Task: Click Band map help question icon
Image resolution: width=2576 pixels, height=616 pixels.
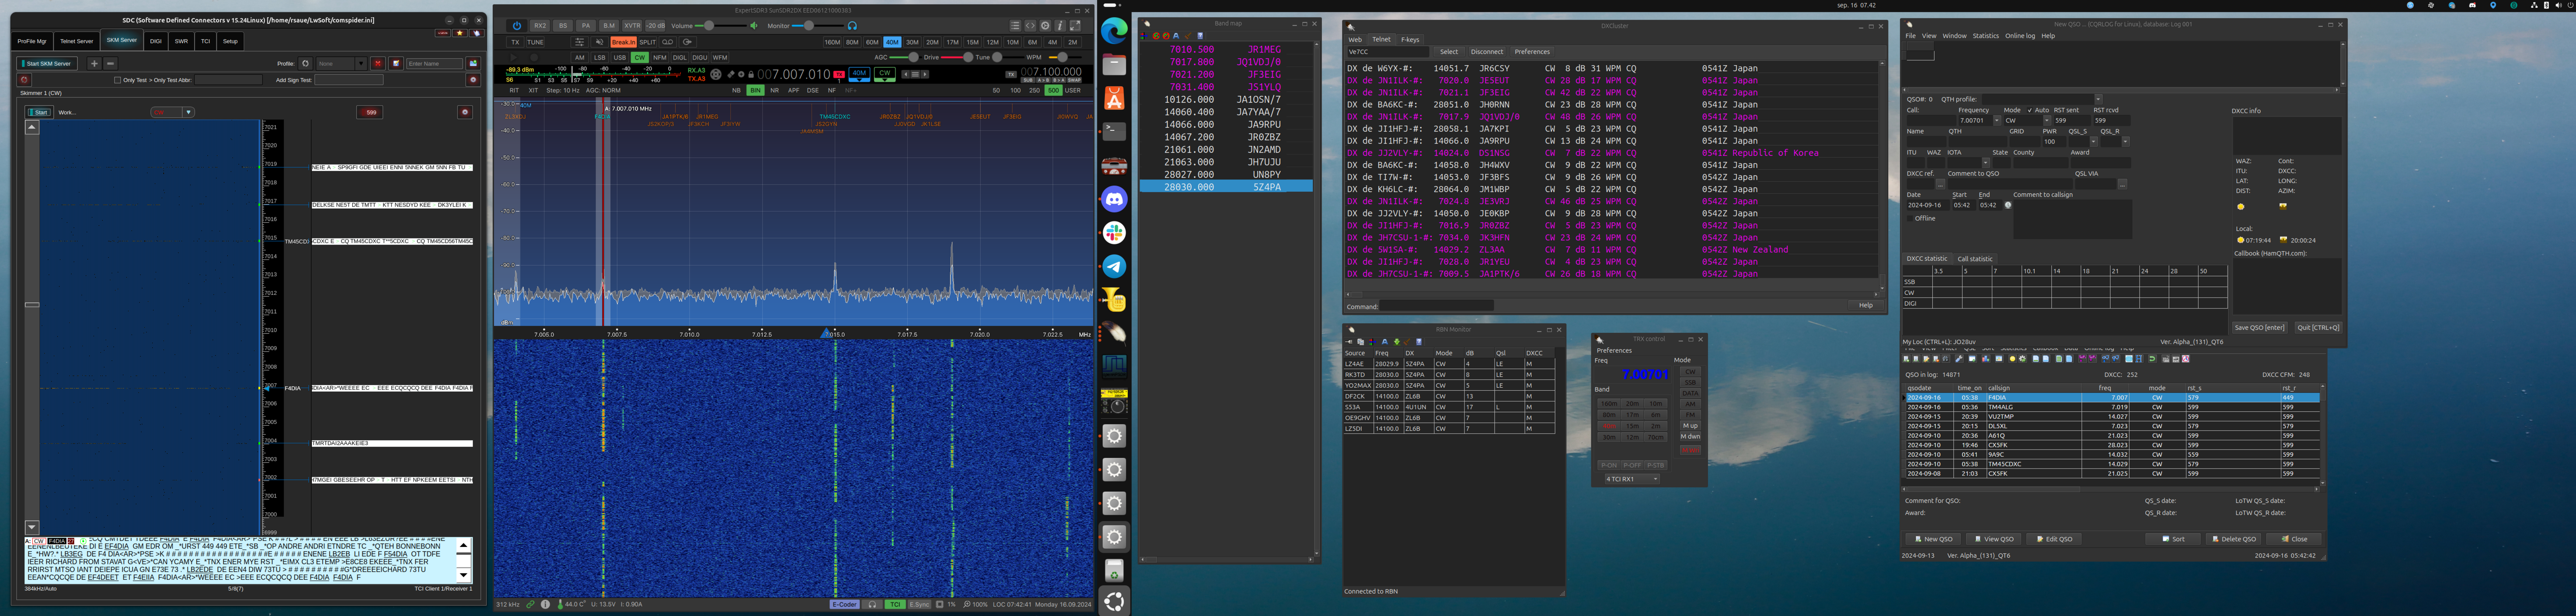Action: (1200, 36)
